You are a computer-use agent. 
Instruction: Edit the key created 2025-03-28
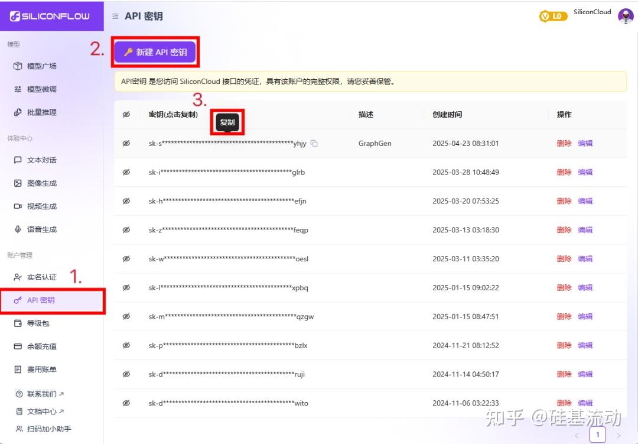tap(585, 171)
